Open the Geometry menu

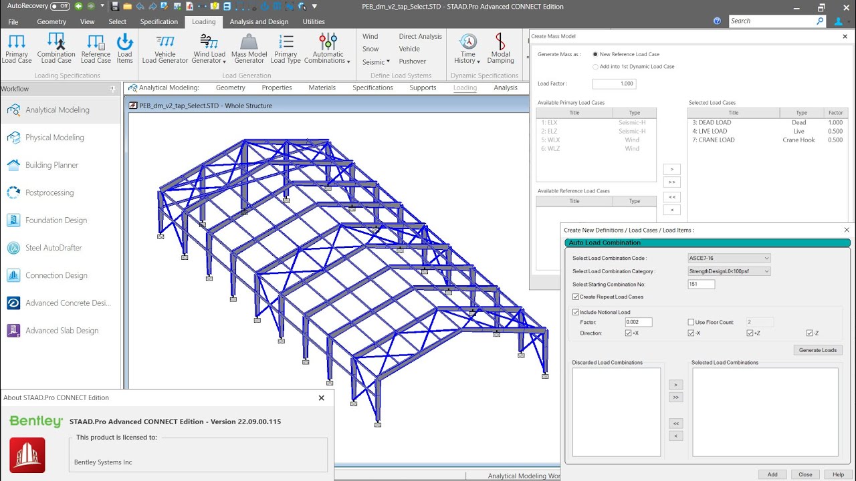[51, 21]
